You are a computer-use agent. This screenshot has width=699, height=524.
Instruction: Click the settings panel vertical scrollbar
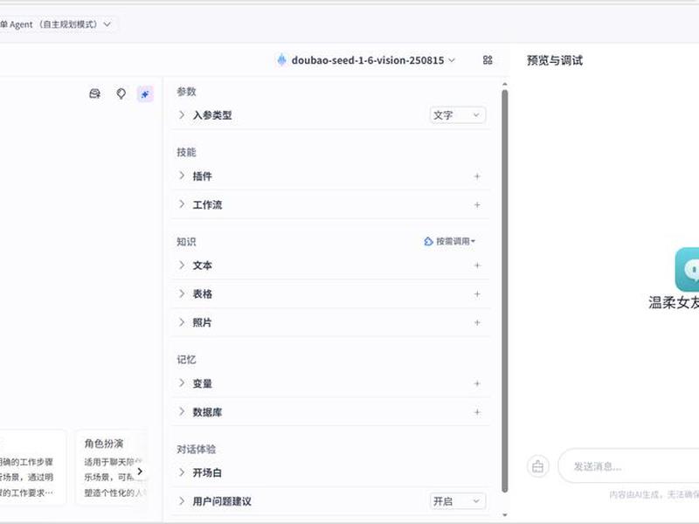505,292
